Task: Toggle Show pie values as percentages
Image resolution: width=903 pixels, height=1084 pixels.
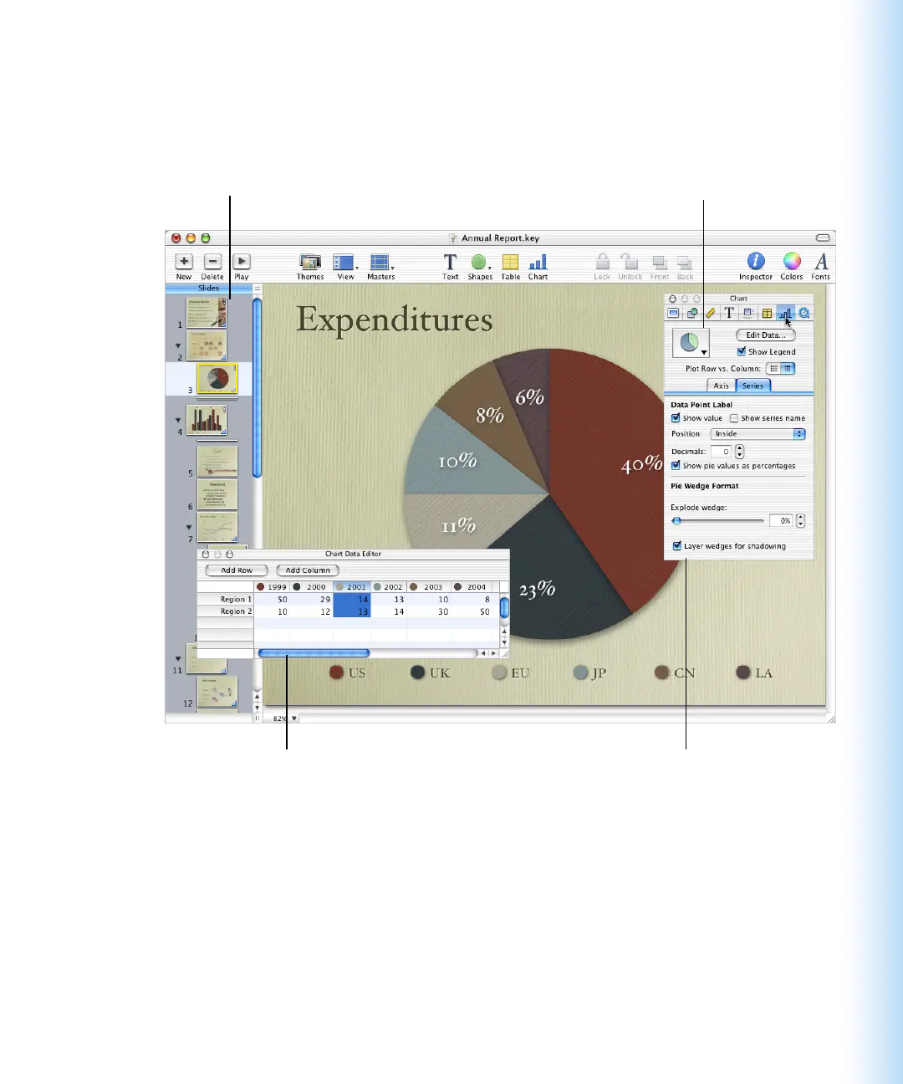Action: tap(676, 466)
